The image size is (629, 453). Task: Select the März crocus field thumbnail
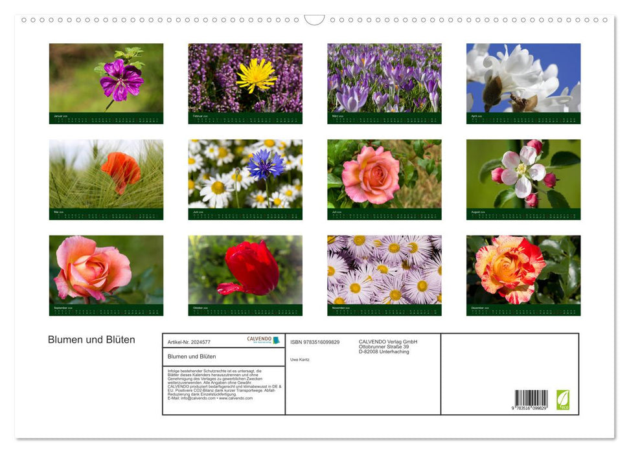383,83
